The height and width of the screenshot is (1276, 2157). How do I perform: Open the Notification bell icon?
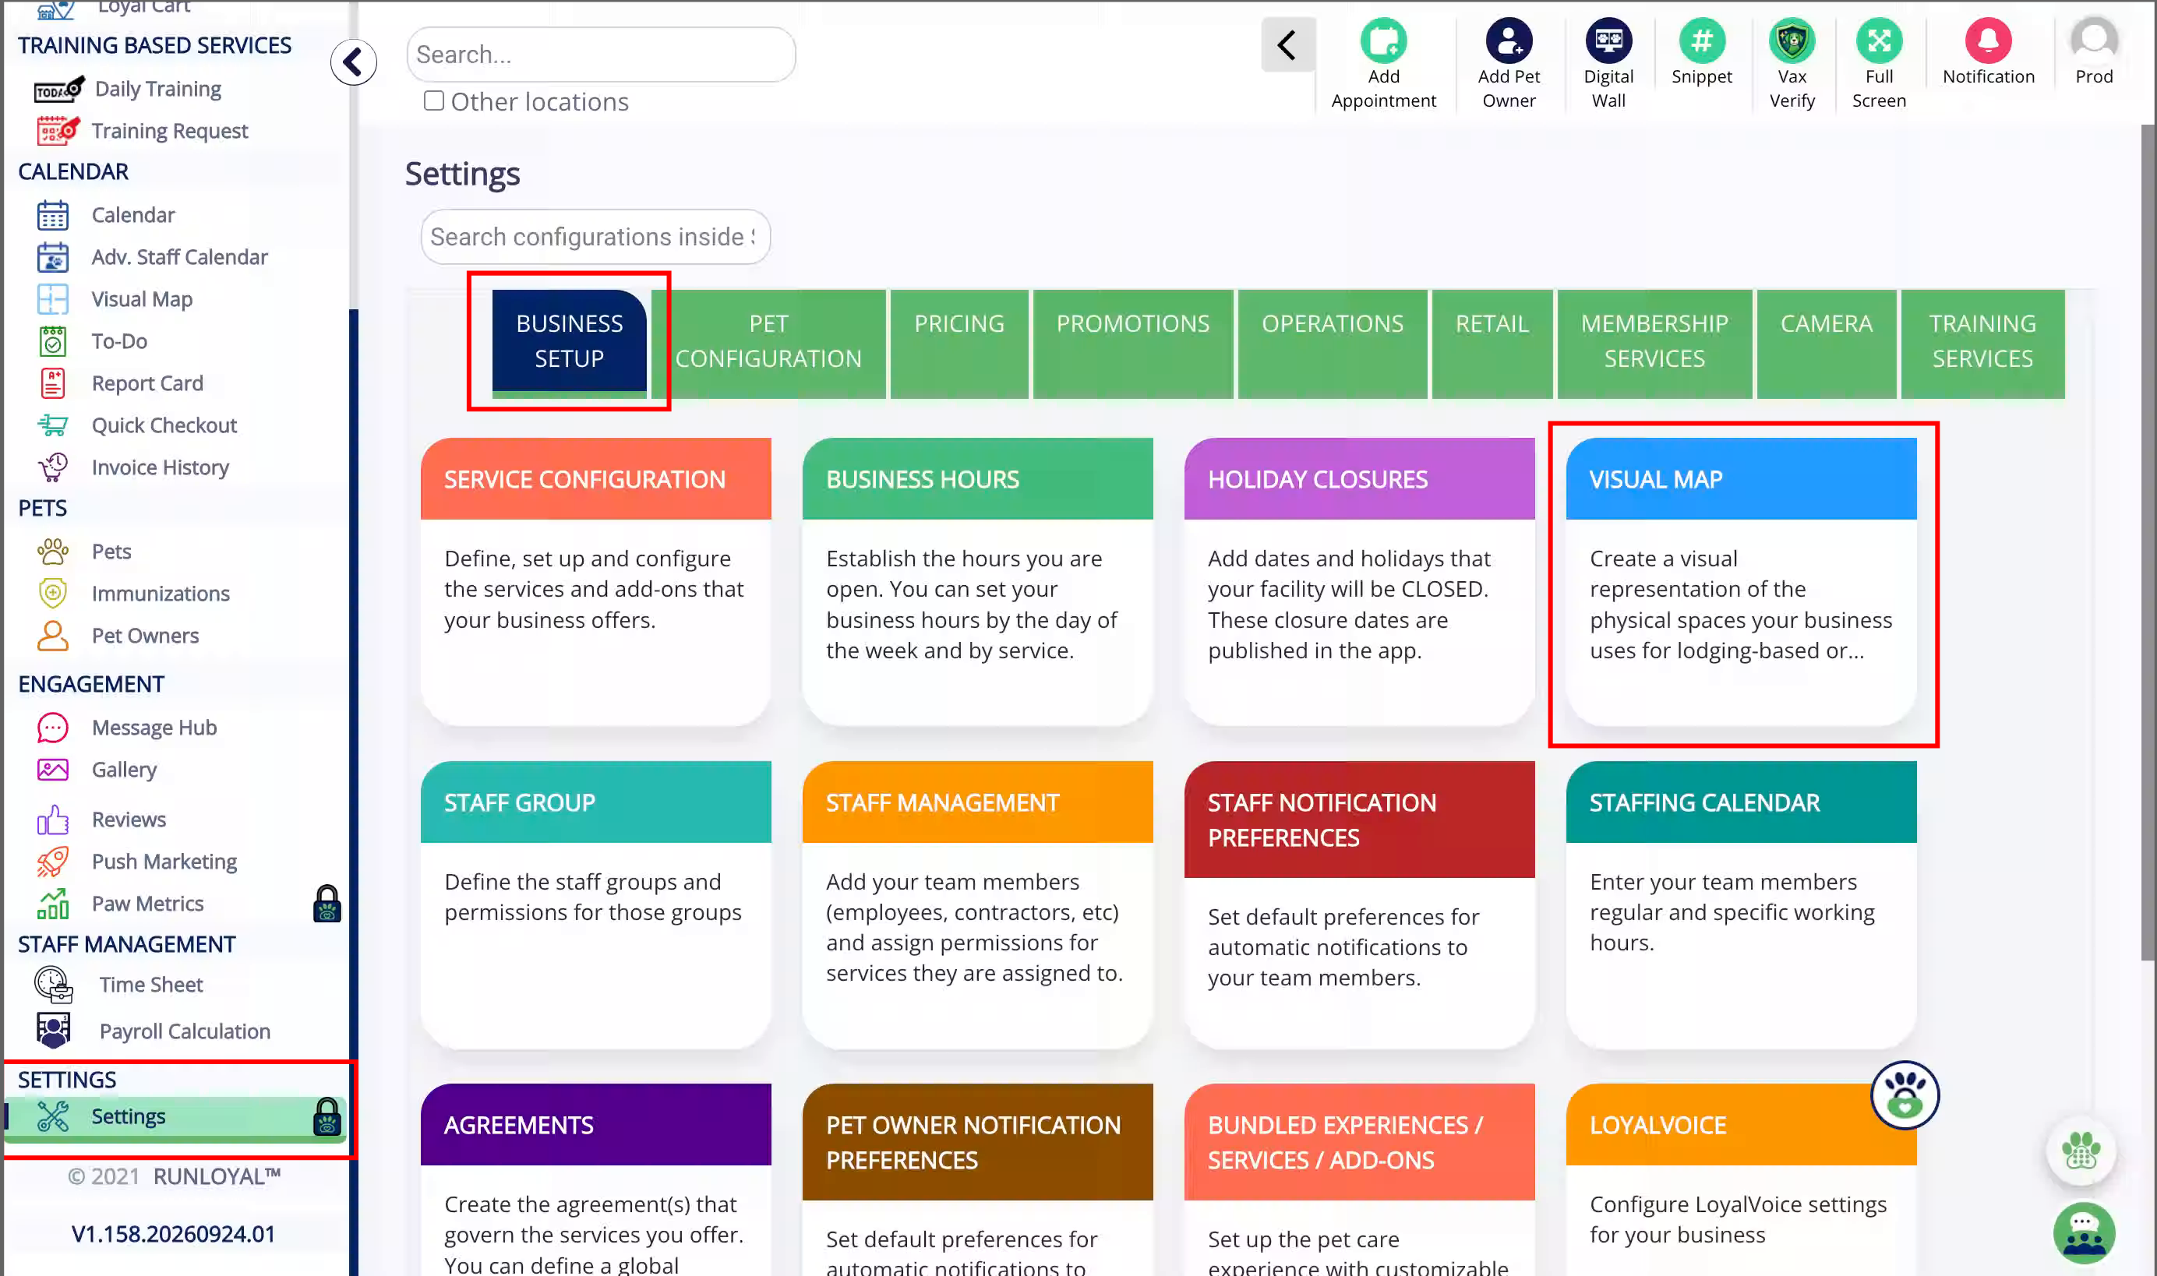tap(1988, 41)
